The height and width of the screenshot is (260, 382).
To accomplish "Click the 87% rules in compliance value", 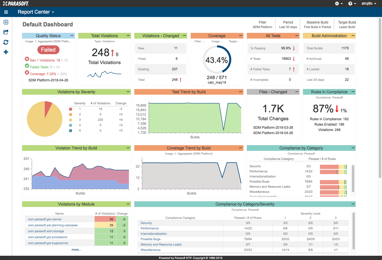I will tap(323, 109).
